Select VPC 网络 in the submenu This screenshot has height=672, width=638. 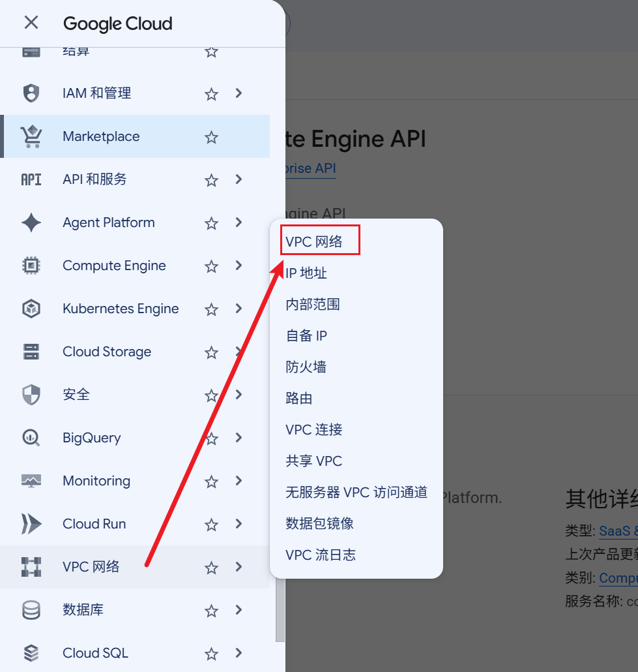[314, 241]
